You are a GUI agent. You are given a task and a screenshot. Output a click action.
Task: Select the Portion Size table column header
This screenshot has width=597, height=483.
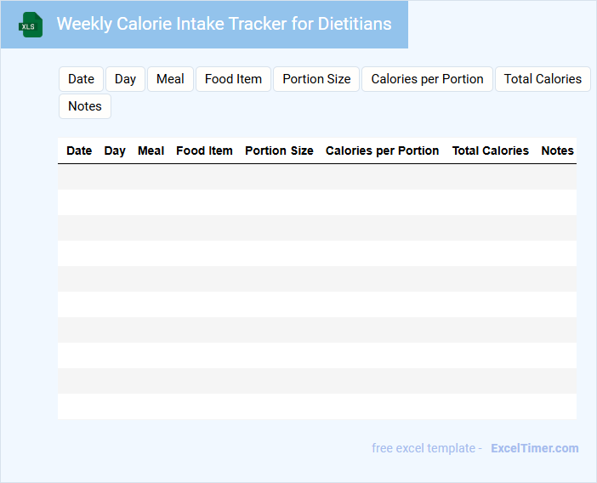[x=279, y=151]
